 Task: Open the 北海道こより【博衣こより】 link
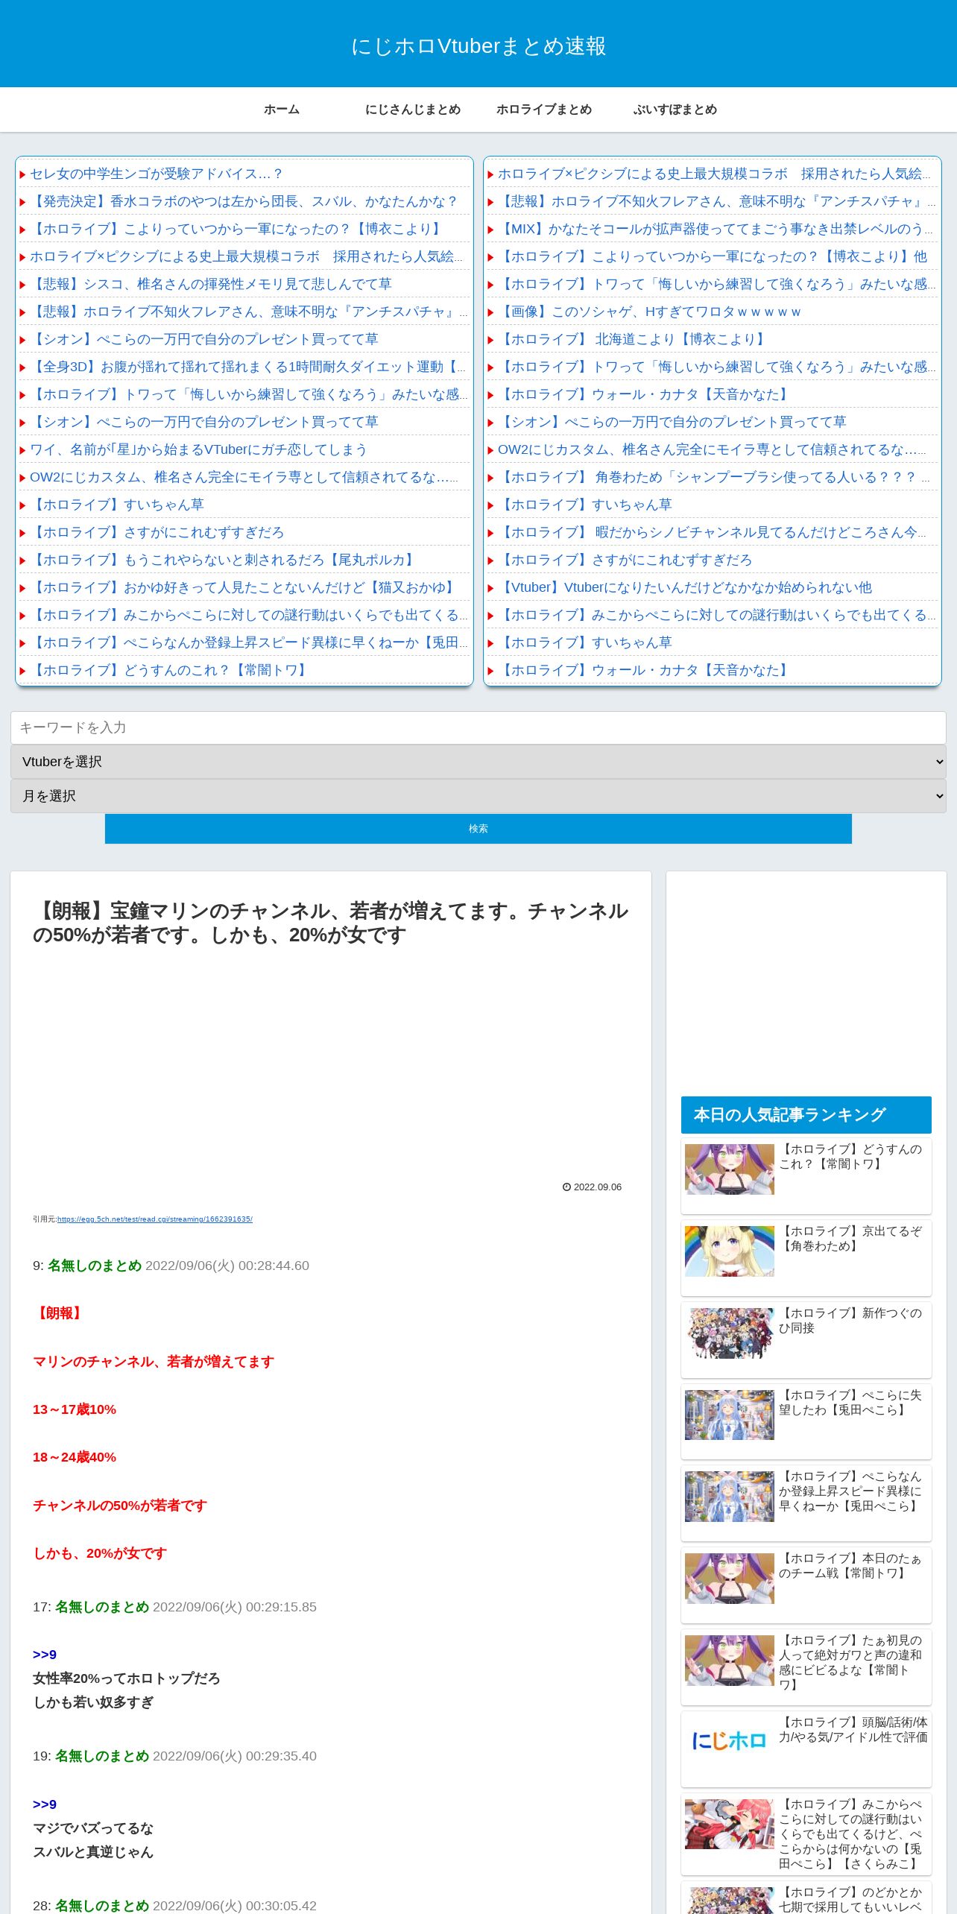coord(634,339)
